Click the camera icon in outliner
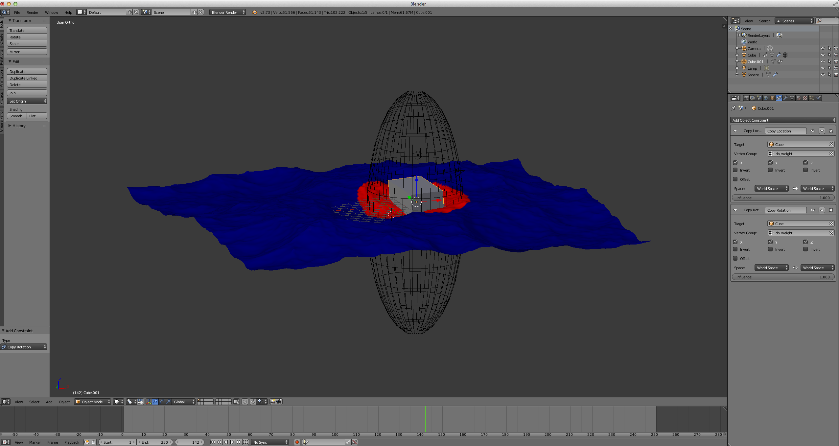Screen dimensions: 839x446 point(744,48)
